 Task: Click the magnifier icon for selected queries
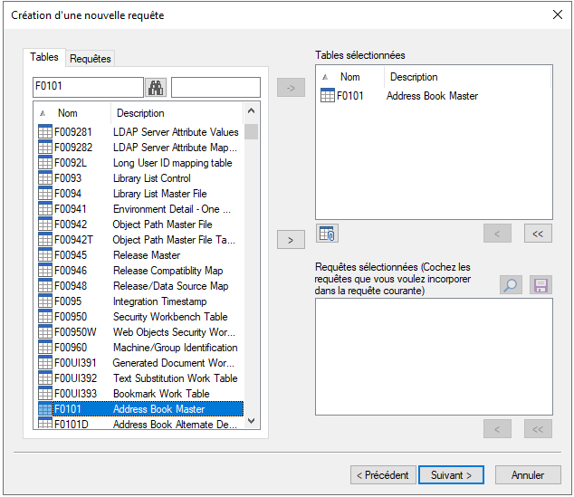pyautogui.click(x=511, y=285)
